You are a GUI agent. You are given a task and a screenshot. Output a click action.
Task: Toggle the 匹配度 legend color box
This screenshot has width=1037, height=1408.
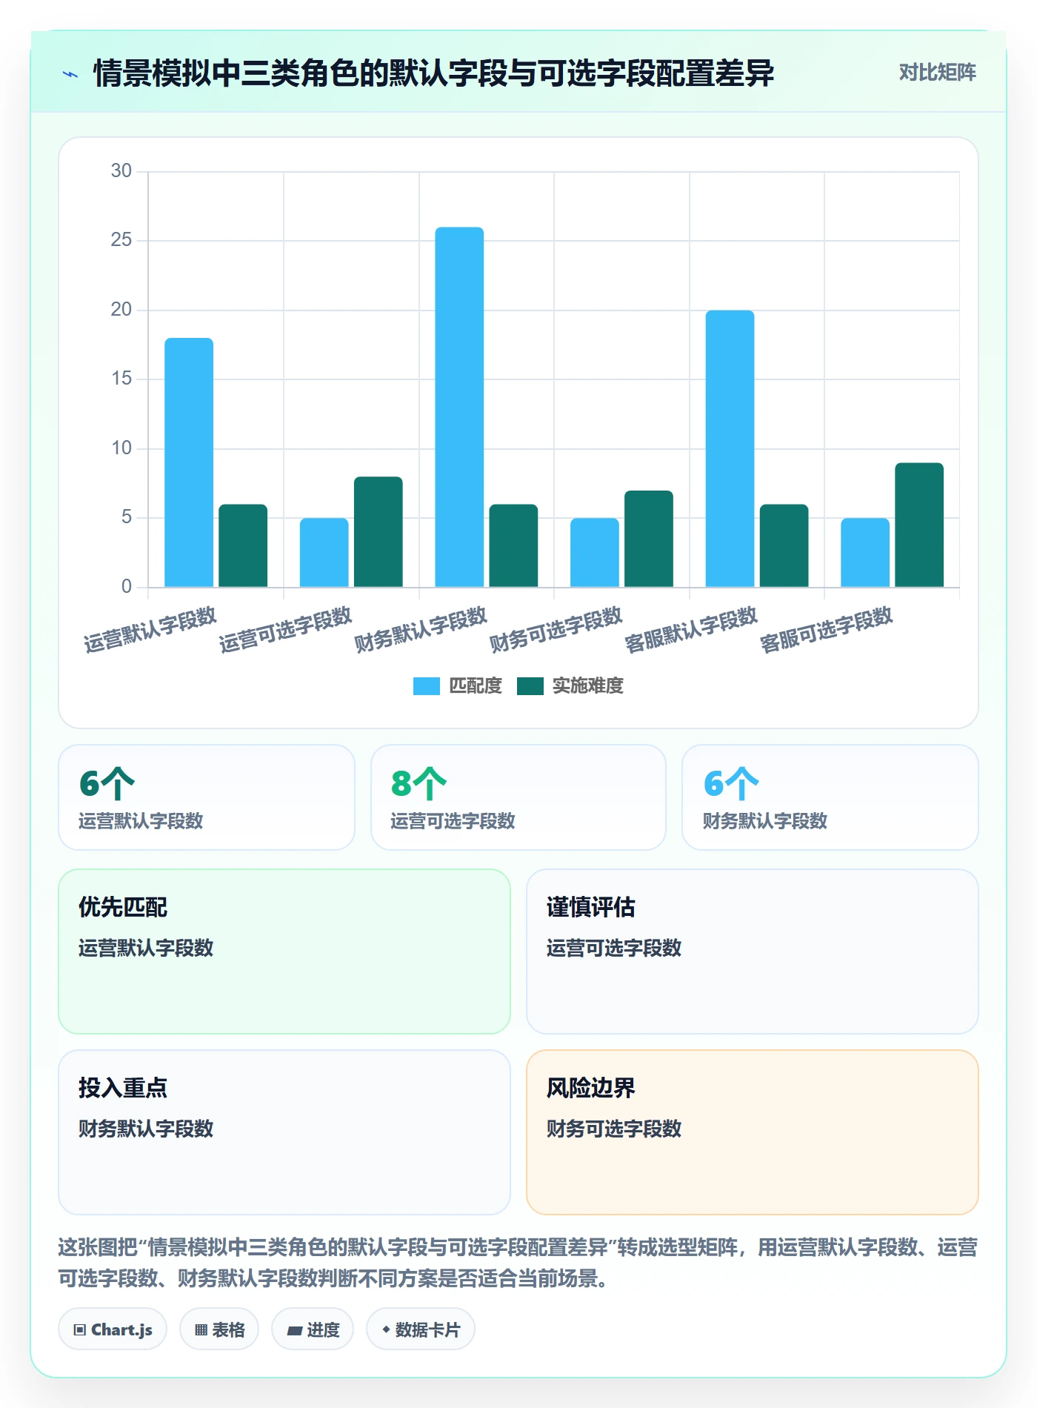(x=426, y=686)
